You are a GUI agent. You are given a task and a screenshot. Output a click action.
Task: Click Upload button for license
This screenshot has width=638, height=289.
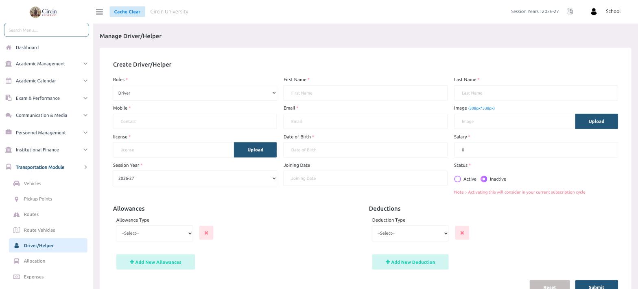click(255, 150)
